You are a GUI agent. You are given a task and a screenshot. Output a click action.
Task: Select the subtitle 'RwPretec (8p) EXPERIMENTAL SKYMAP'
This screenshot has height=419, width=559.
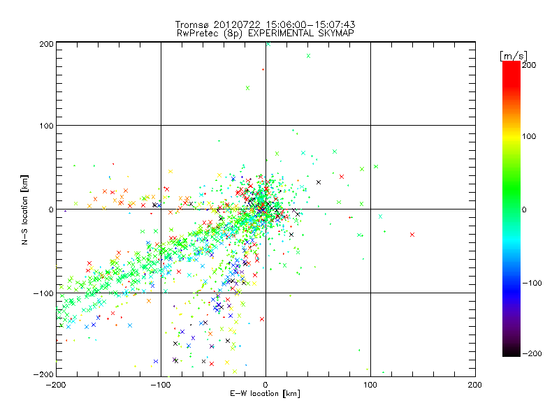[x=266, y=34]
